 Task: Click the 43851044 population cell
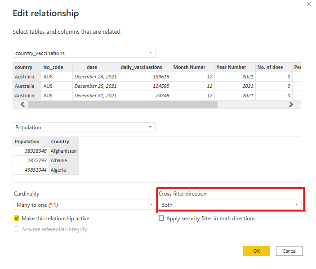point(31,170)
